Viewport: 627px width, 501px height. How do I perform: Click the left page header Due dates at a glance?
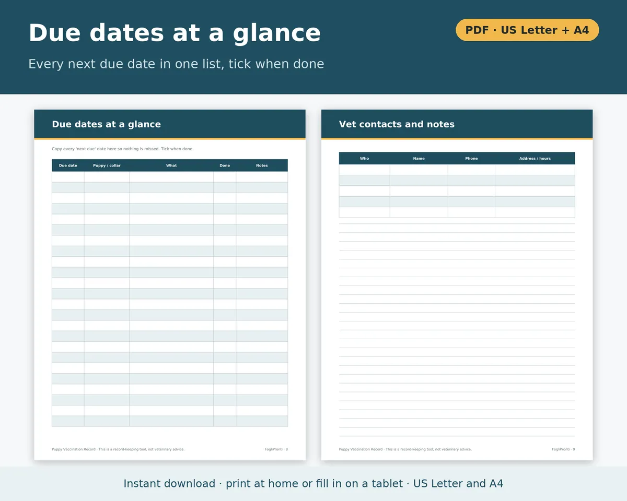(107, 124)
